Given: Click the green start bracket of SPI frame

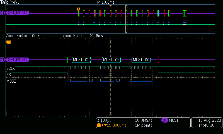Looking at the screenshot, I should click(68, 60).
